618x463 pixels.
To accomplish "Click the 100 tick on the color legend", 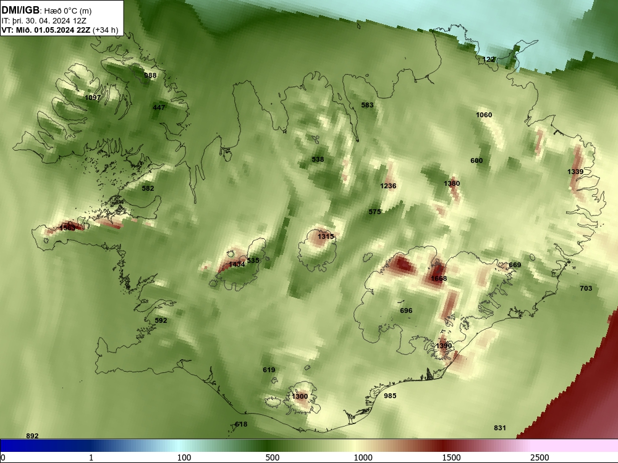I will click(x=184, y=457).
